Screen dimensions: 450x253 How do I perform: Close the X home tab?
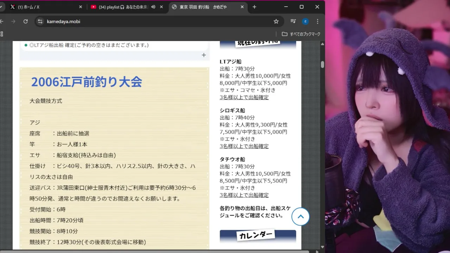click(80, 7)
